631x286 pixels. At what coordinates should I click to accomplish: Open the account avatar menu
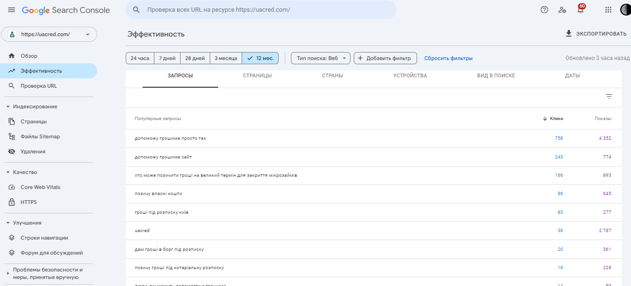[x=625, y=9]
